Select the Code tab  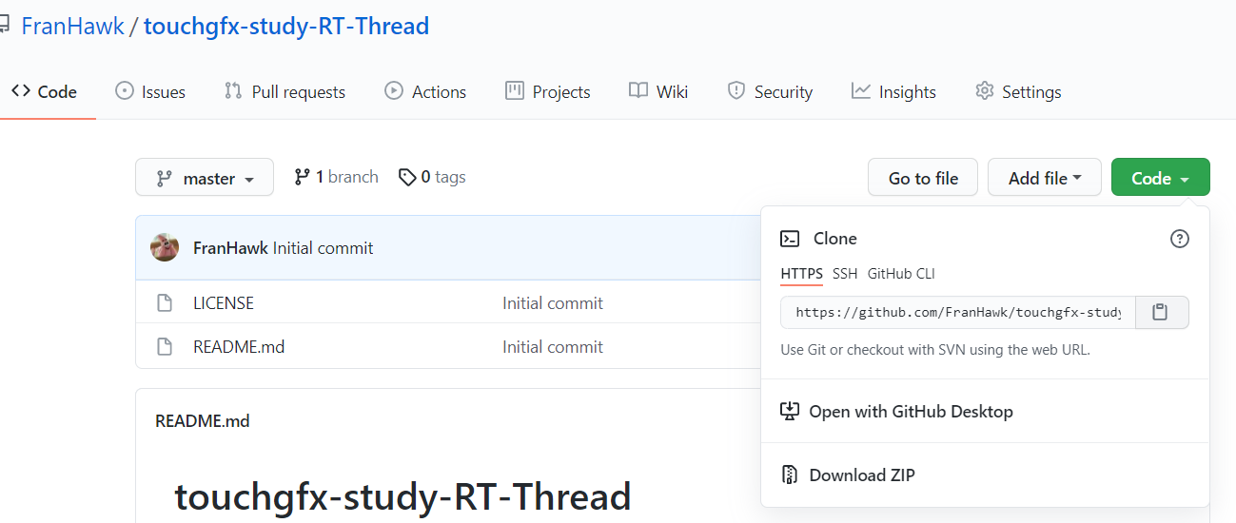coord(45,91)
